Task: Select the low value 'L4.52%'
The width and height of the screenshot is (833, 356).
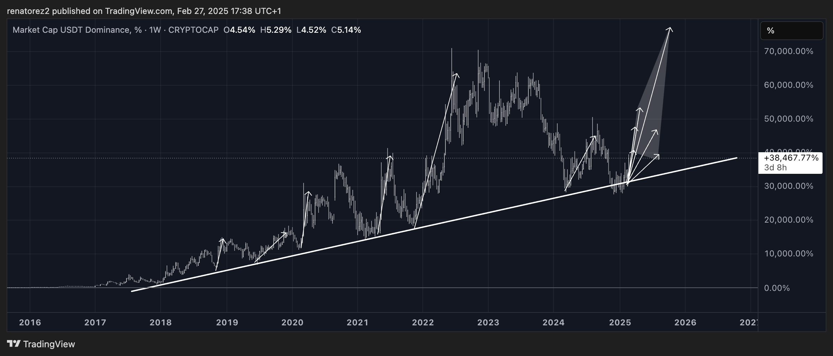Action: (311, 30)
